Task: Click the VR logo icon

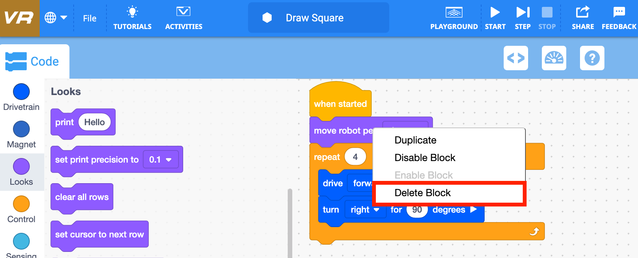Action: [19, 18]
